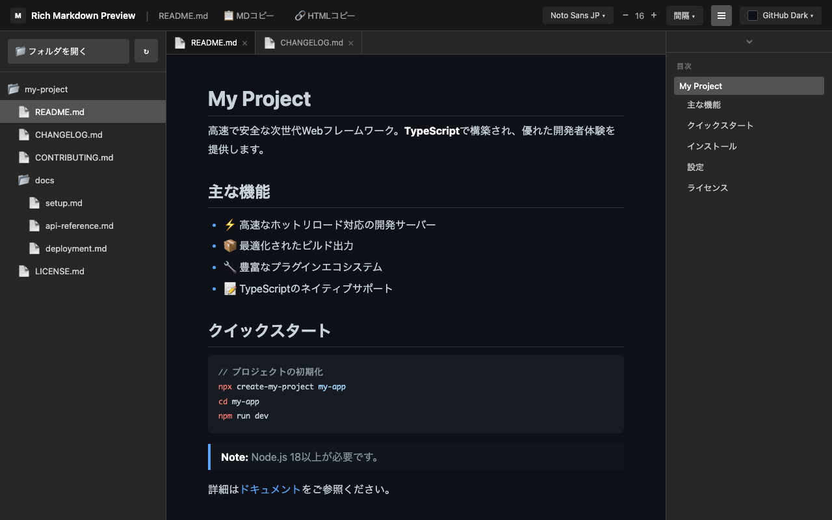832x520 pixels.
Task: Click the 主な機能 heading in the preview
Action: [x=239, y=192]
